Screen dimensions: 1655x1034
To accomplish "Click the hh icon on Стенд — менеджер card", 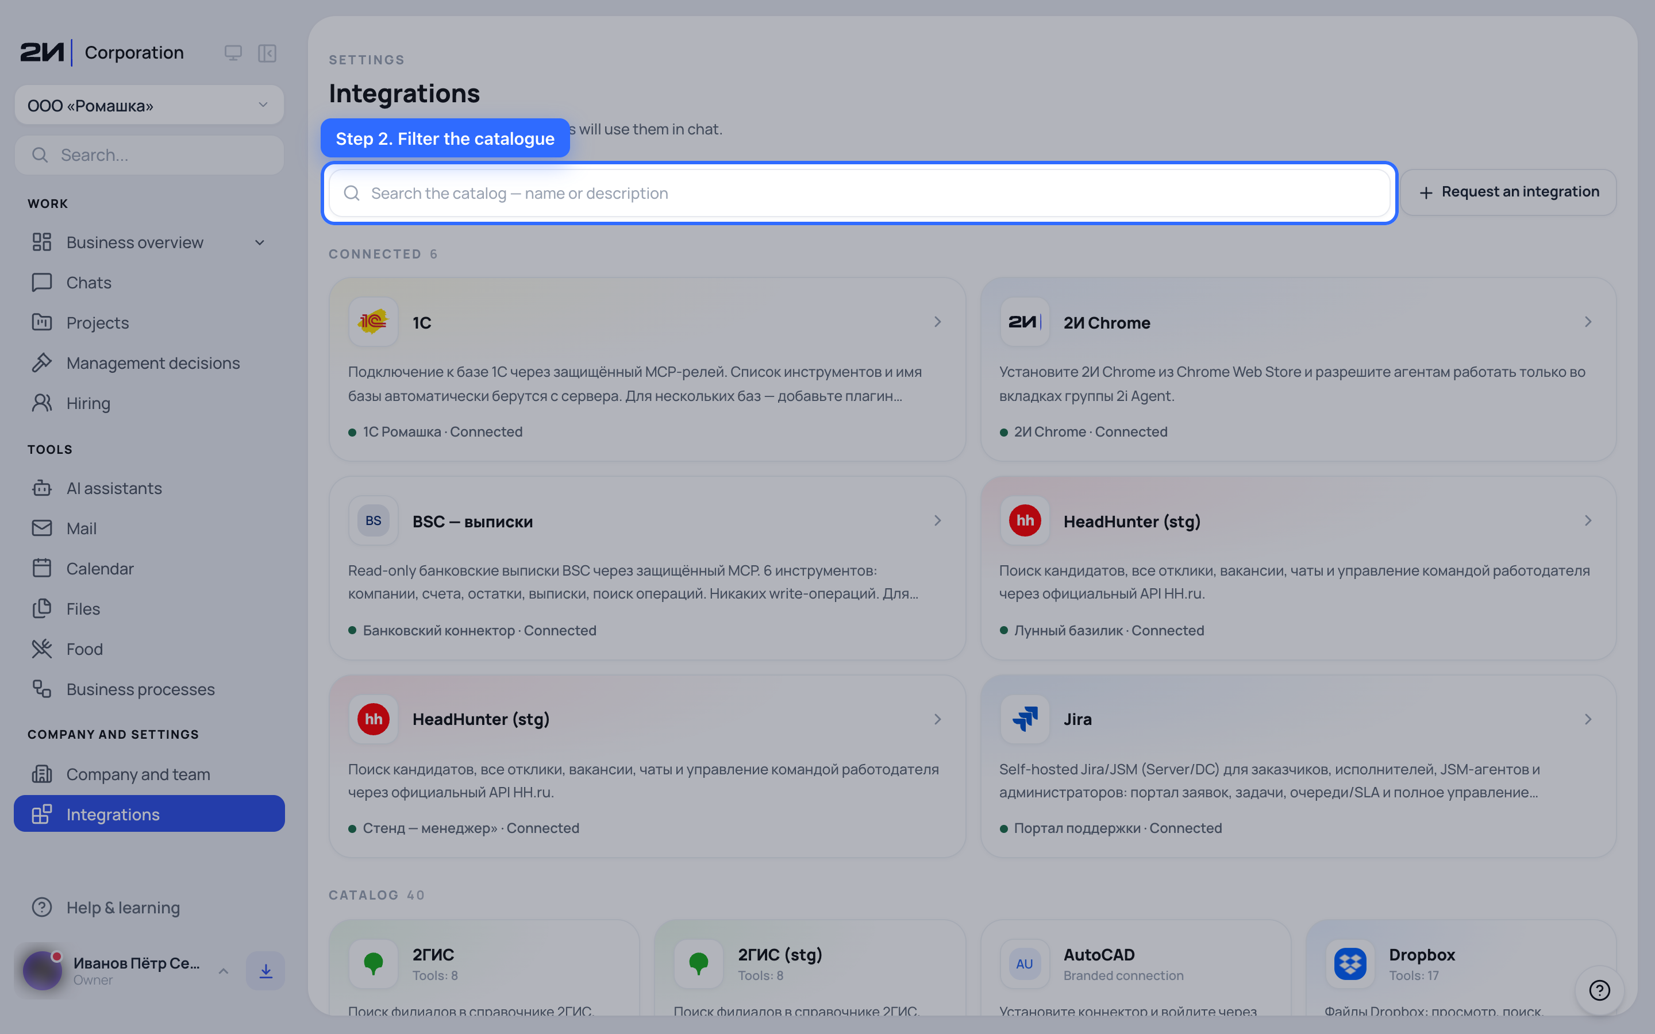I will [x=374, y=719].
